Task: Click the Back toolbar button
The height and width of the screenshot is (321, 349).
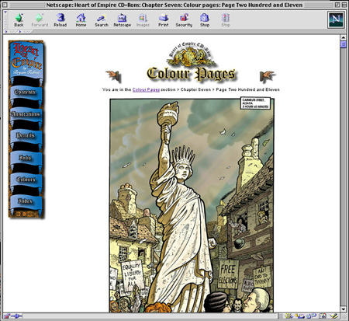Action: click(x=19, y=20)
